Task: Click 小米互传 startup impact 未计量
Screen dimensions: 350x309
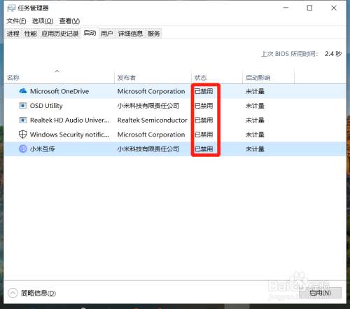Action: [x=255, y=149]
